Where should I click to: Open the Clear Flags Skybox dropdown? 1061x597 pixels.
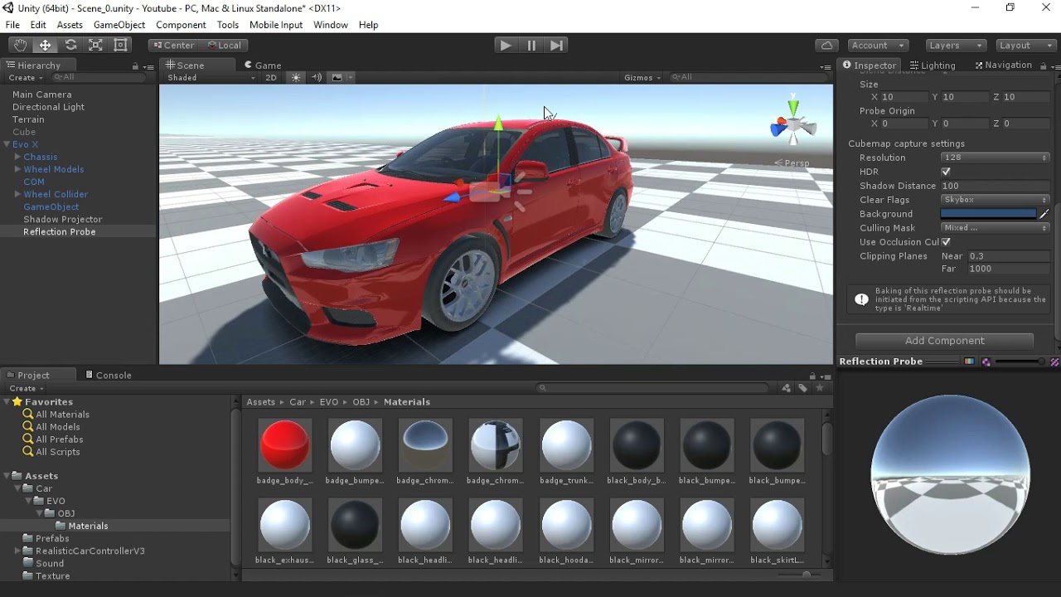pos(995,200)
